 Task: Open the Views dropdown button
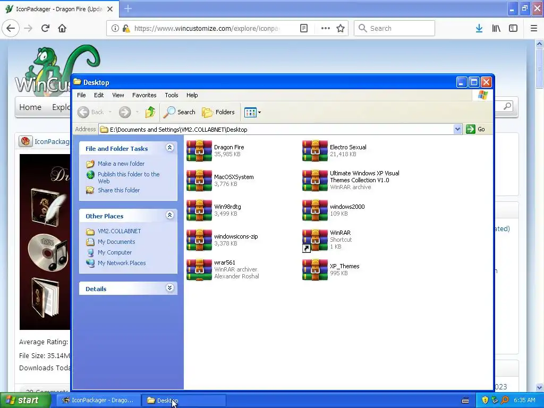click(x=252, y=112)
